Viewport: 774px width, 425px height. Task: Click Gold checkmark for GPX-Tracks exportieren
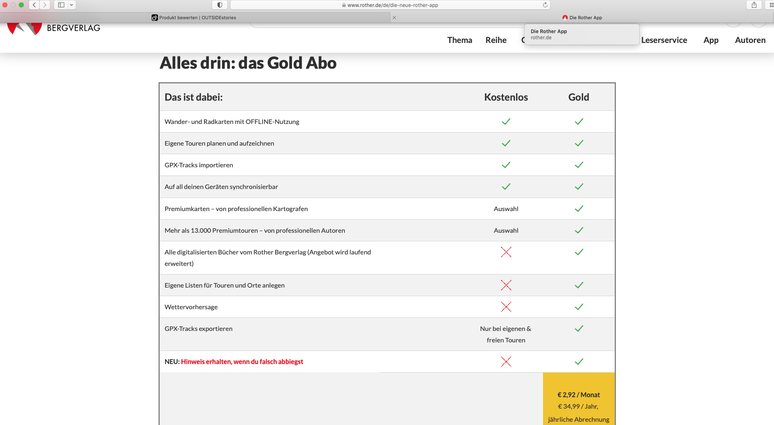pos(579,328)
